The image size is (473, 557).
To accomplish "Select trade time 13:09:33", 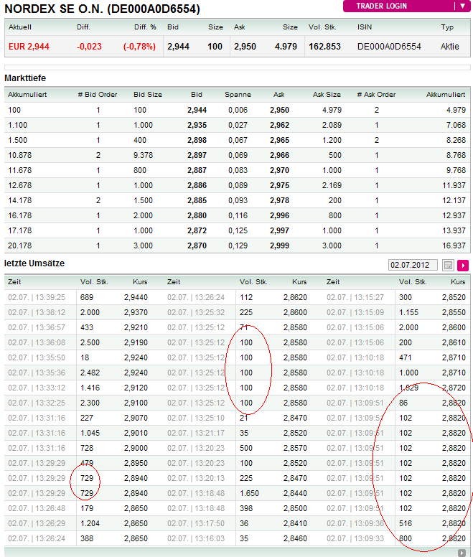I will (369, 538).
